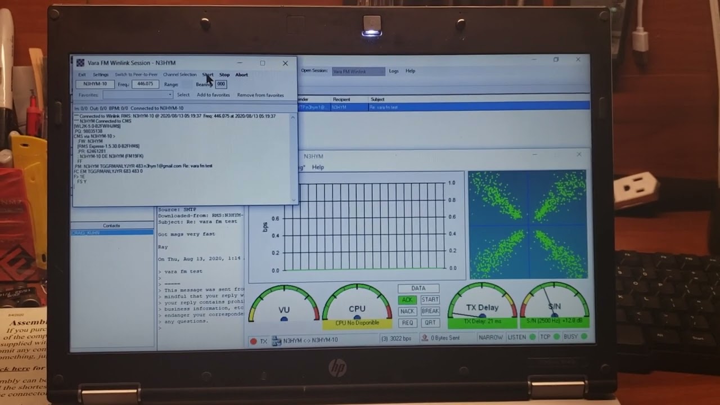Click the Vara FM Winlink Session window icon
The width and height of the screenshot is (720, 405).
coord(80,63)
